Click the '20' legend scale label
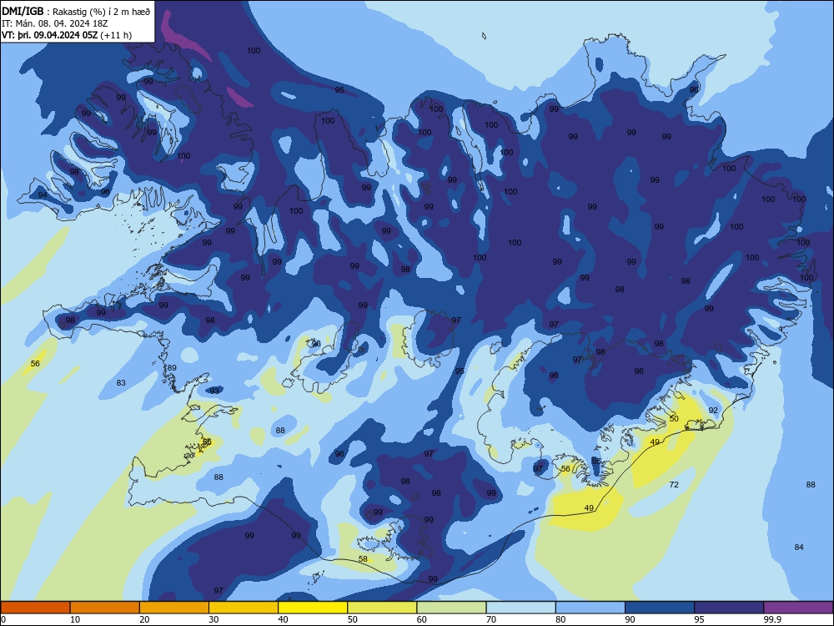 point(144,619)
